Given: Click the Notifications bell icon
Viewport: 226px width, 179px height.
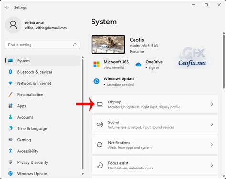Looking at the screenshot, I should [x=100, y=145].
